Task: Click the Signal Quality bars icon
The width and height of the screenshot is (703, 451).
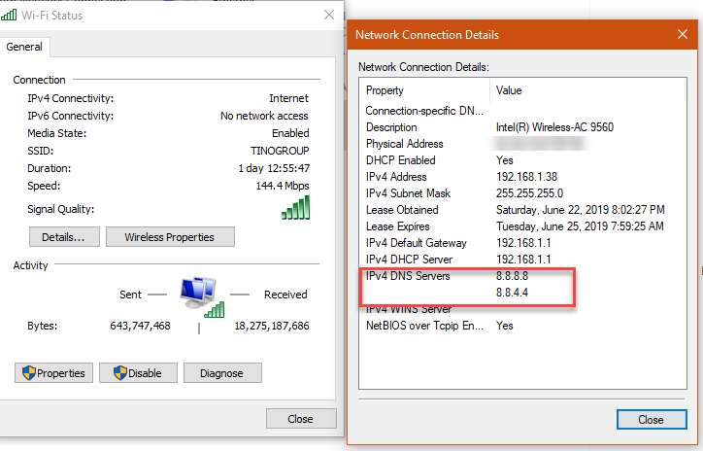Action: [x=295, y=207]
